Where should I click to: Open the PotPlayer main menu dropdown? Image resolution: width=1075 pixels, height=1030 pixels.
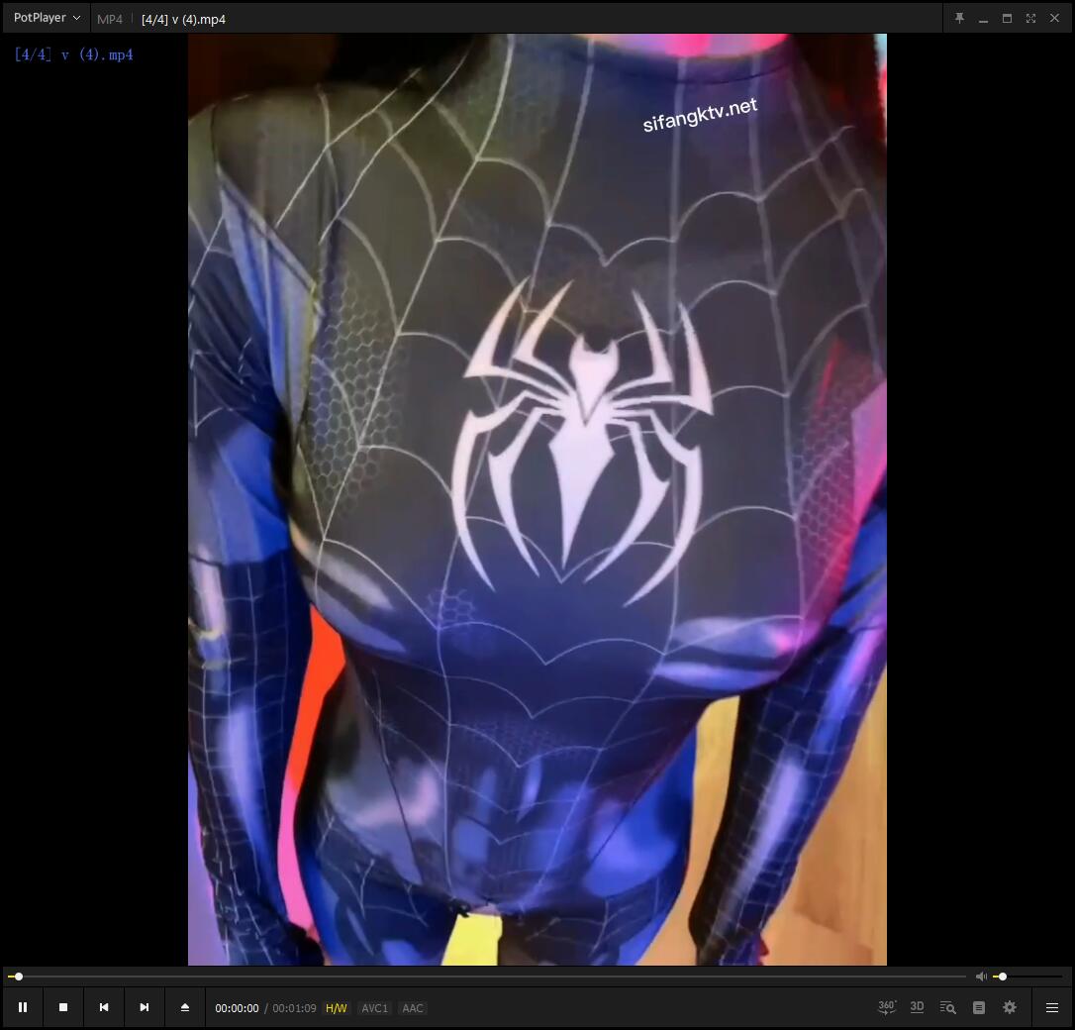pyautogui.click(x=47, y=18)
